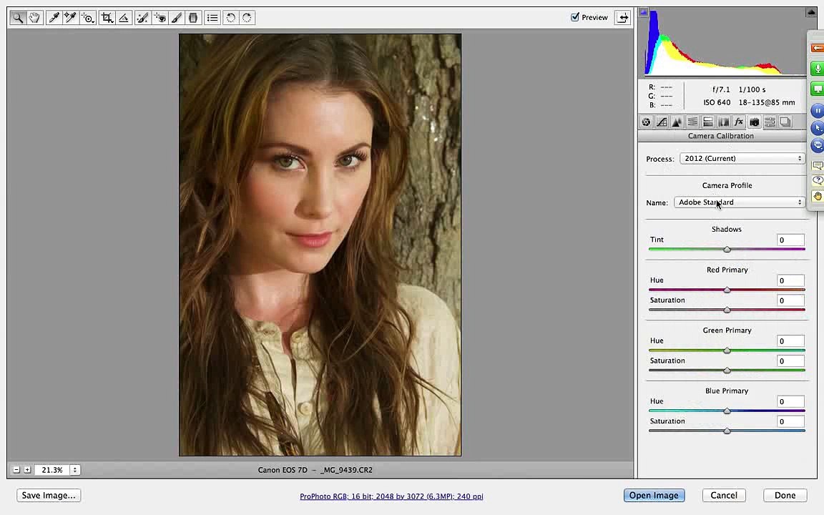Switch to the Tone Curve panel tab
The height and width of the screenshot is (515, 824).
pos(662,122)
